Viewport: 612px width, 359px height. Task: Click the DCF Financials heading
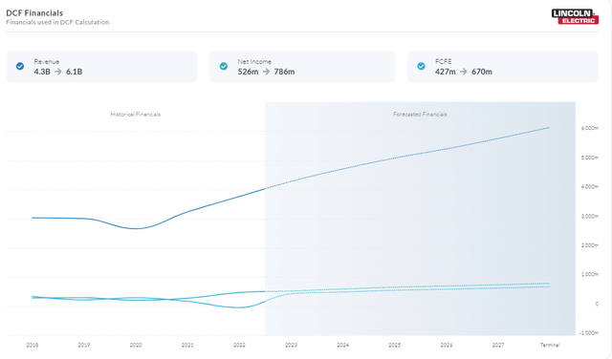coord(34,12)
